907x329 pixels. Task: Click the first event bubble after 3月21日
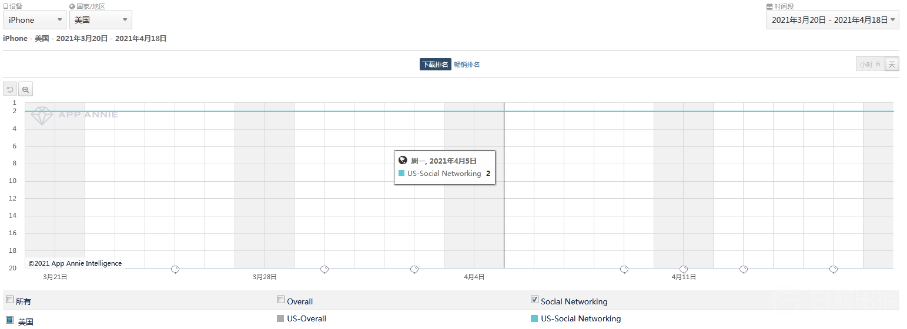(175, 269)
